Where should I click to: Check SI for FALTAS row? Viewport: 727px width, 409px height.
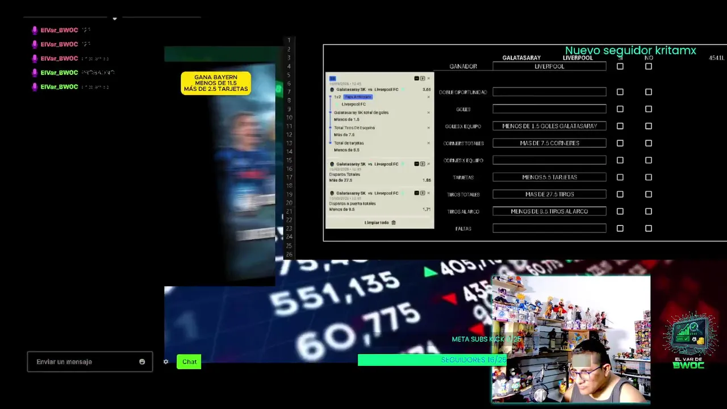coord(620,228)
